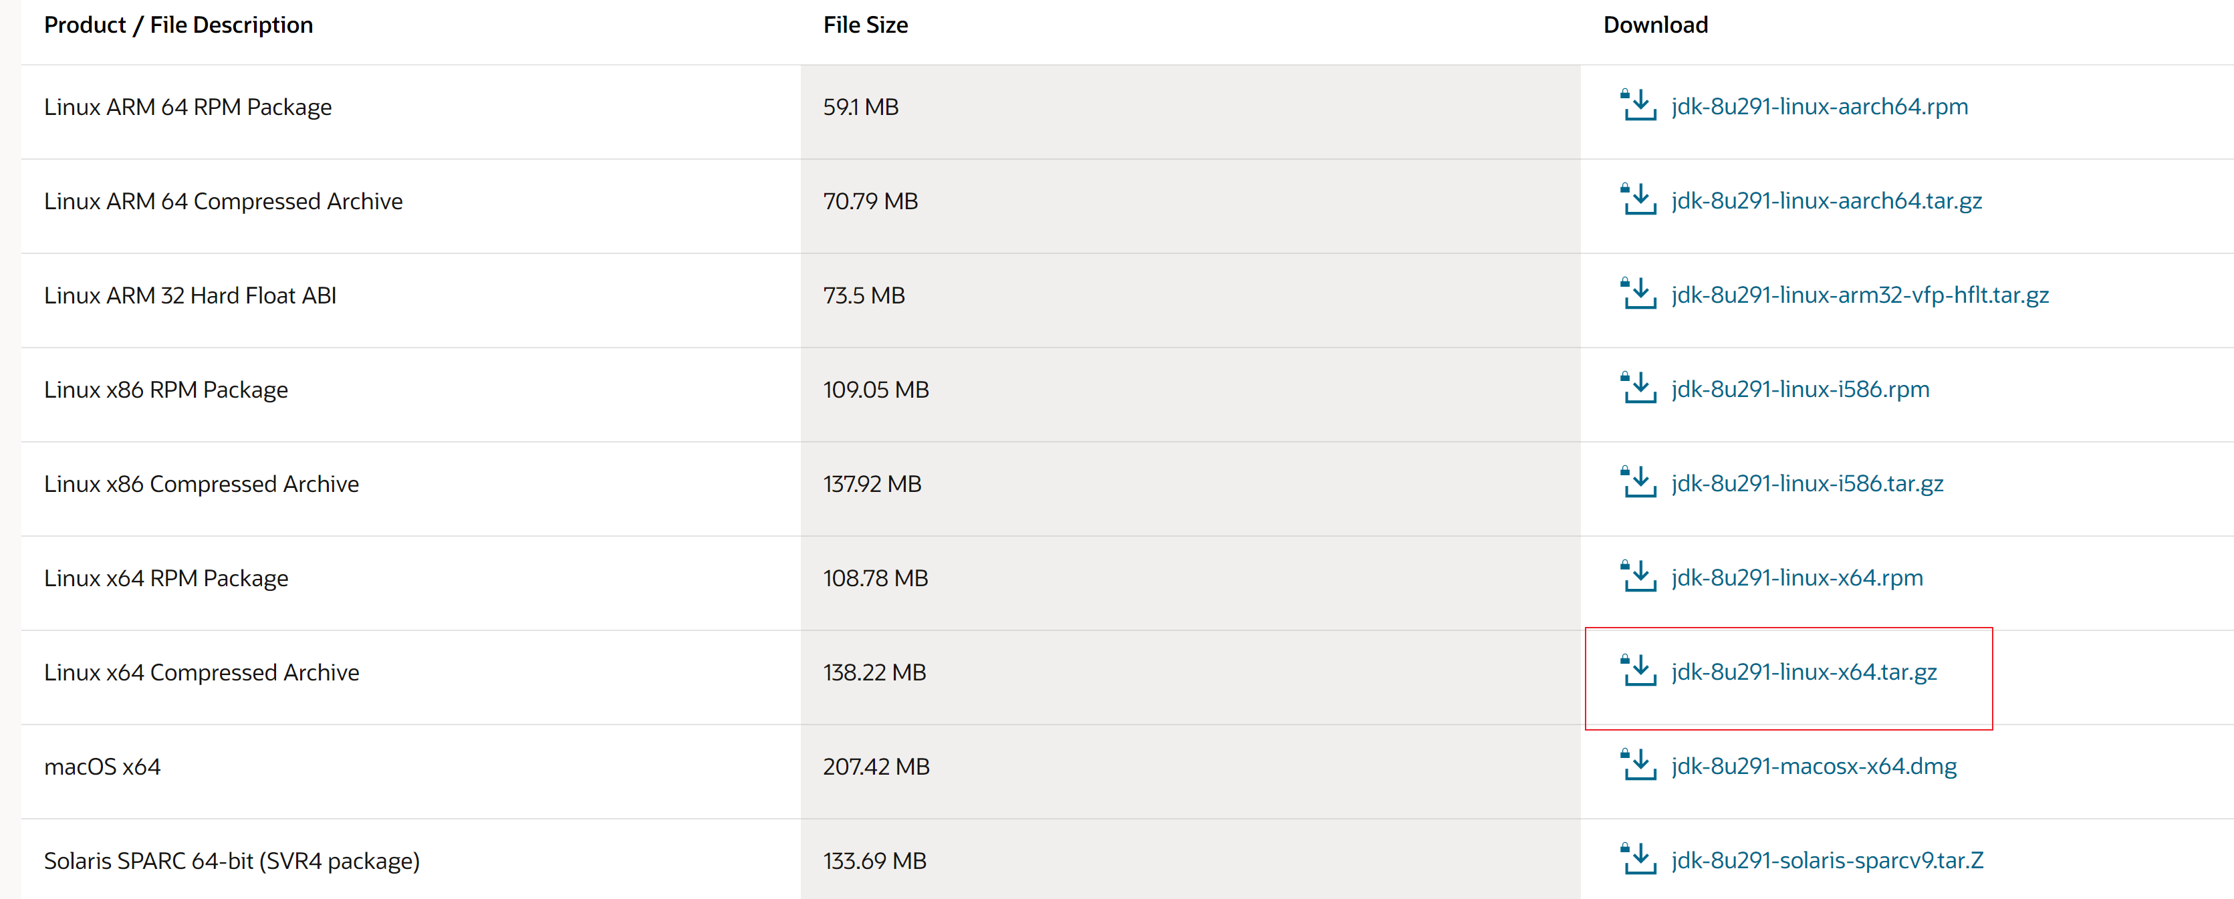Viewport: 2234px width, 899px height.
Task: Click download icon for jdk-8u291-linux-aarch64.rpm
Action: click(1638, 106)
